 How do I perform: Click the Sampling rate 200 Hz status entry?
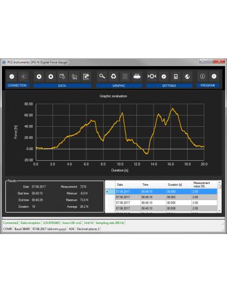tap(110, 223)
